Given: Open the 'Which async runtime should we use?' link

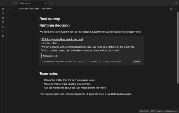Looking at the screenshot, I should point(62,39).
